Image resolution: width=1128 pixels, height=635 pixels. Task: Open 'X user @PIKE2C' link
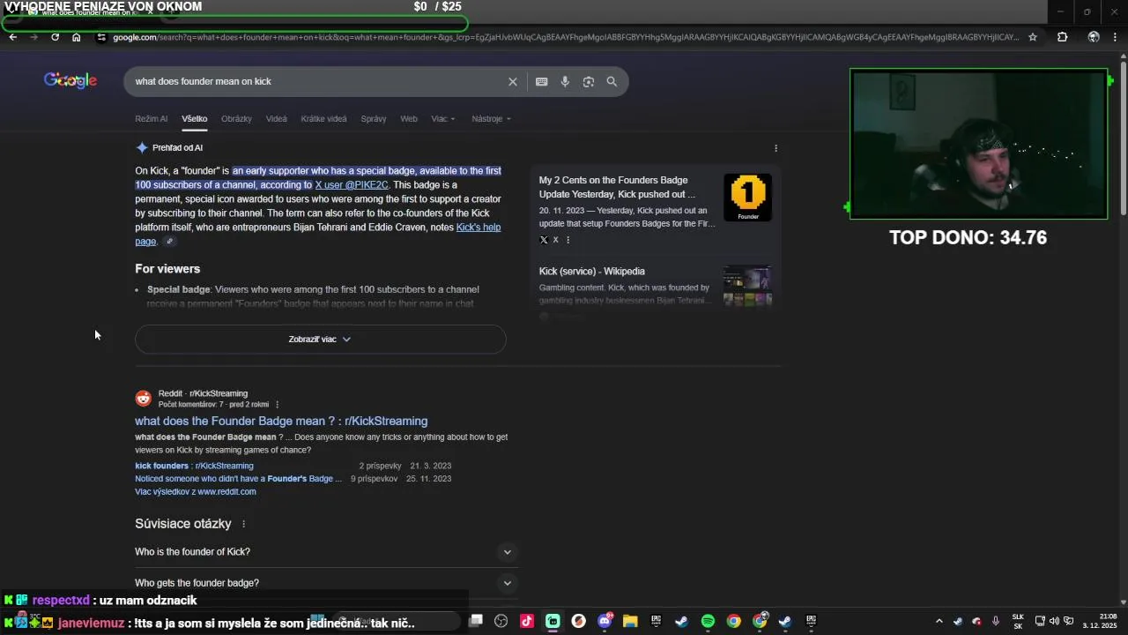click(x=352, y=185)
